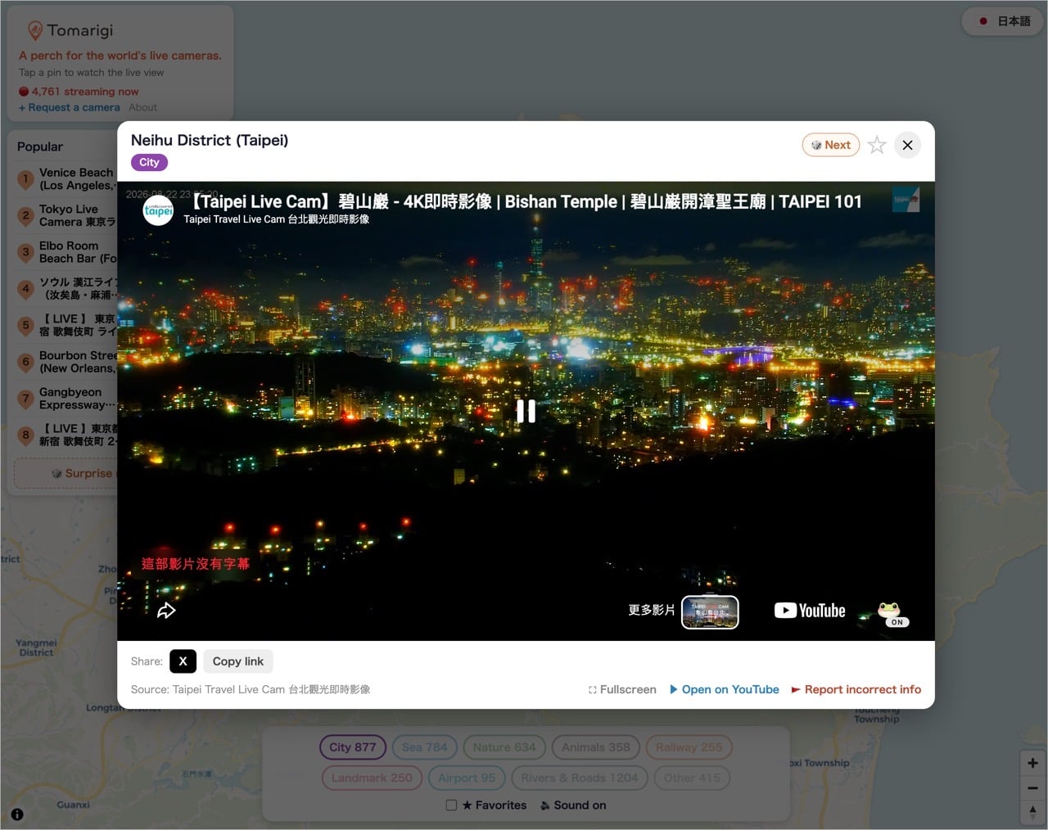This screenshot has height=830, width=1048.
Task: Enter Fullscreen mode
Action: pos(622,689)
